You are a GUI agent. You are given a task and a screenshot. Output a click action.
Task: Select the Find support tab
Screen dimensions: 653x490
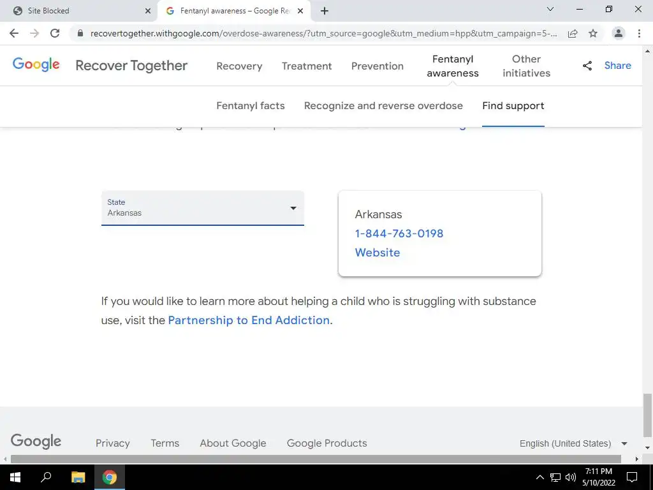[513, 106]
